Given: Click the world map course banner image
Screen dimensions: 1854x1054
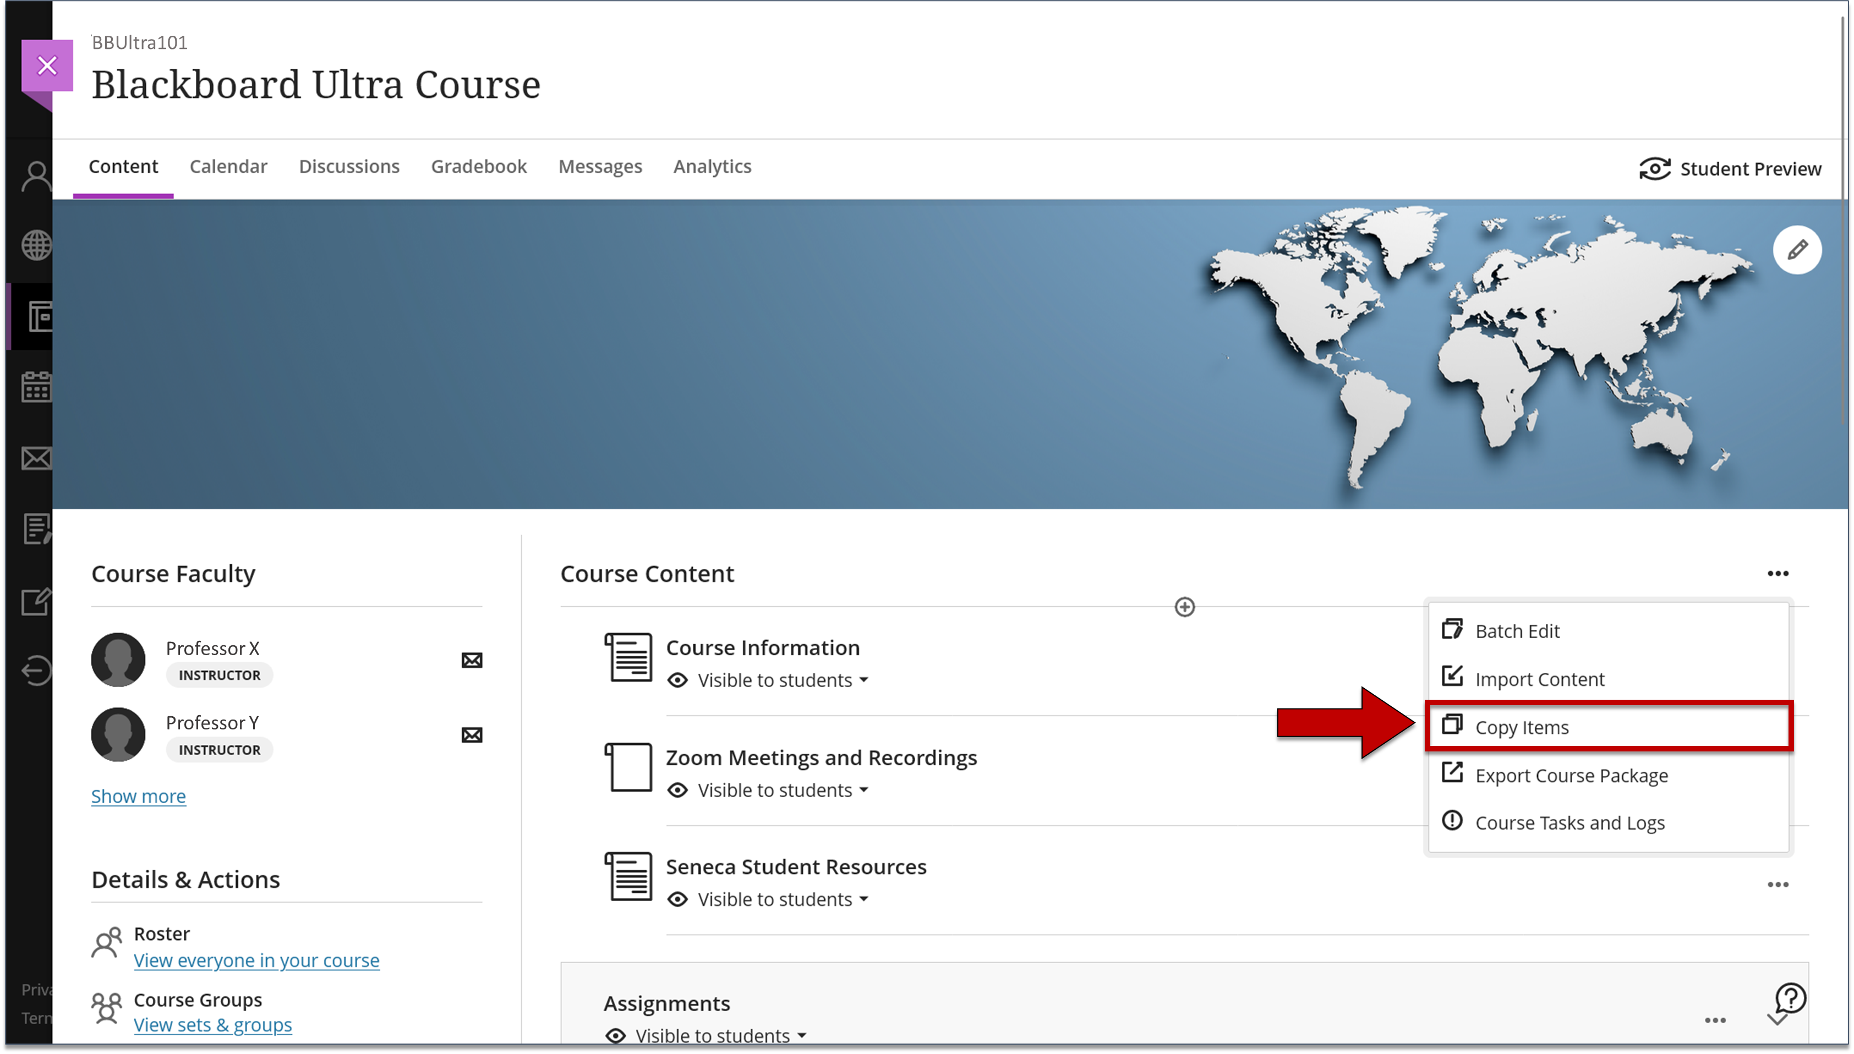Looking at the screenshot, I should point(950,354).
